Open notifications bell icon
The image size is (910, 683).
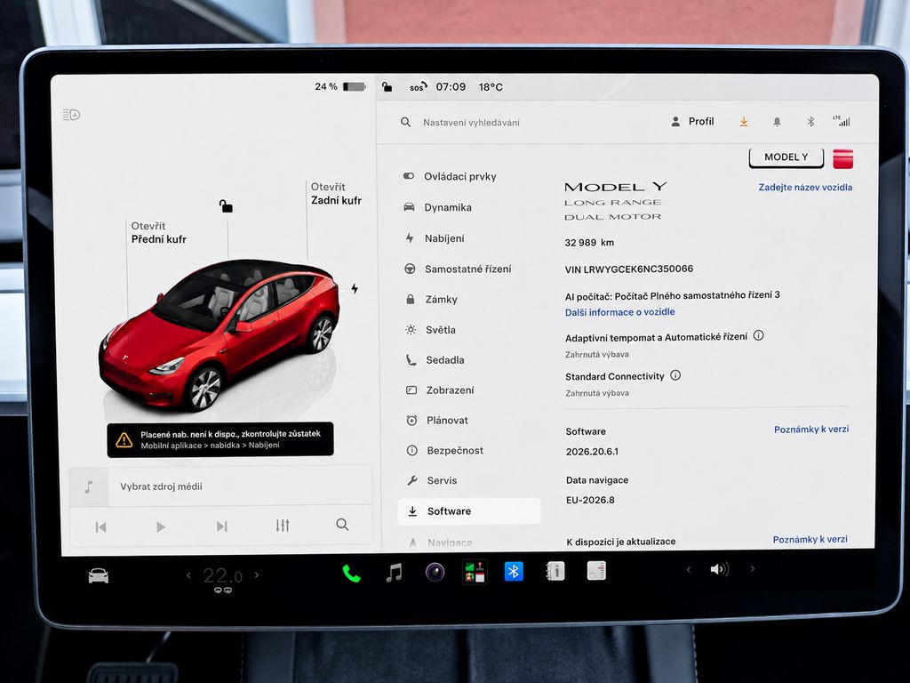click(777, 121)
